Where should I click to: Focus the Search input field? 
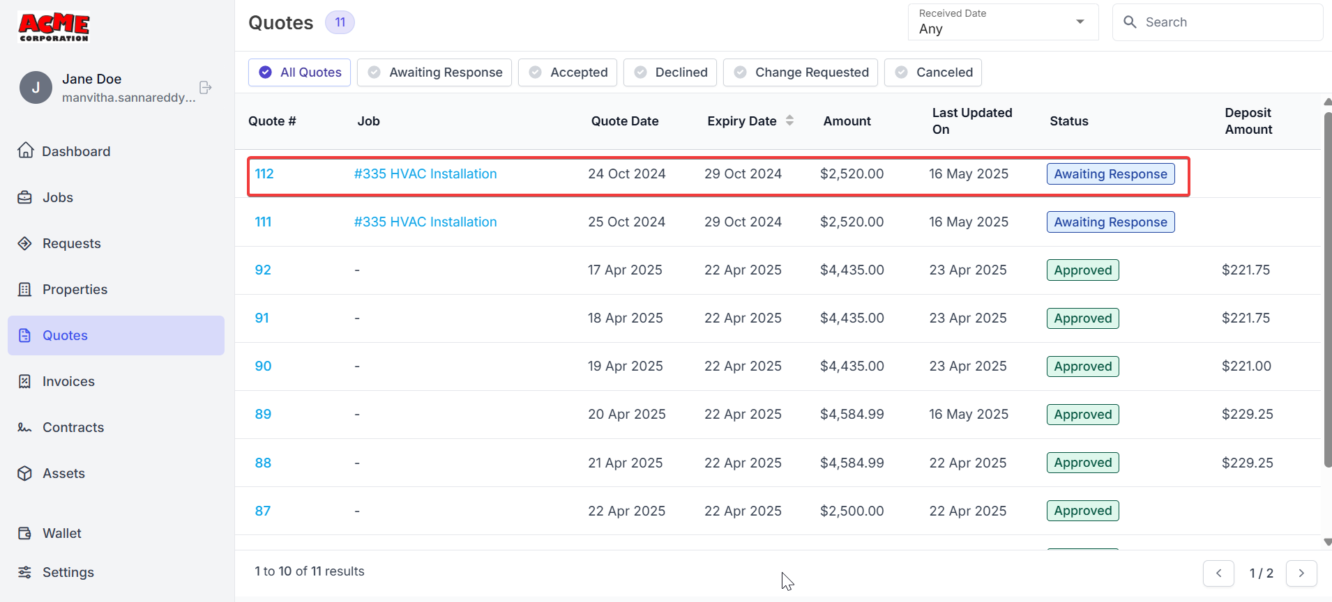coord(1227,22)
